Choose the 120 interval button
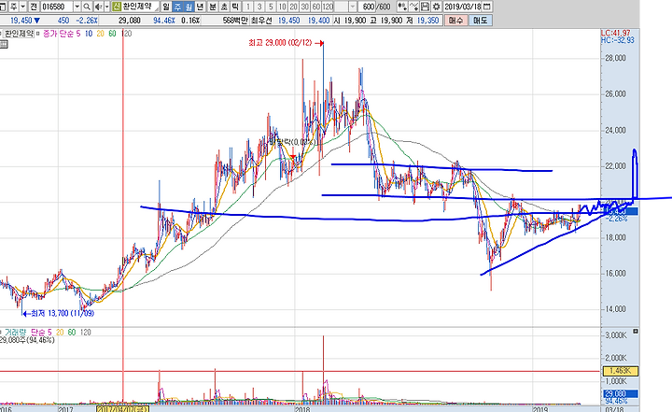This screenshot has width=672, height=412. (328, 7)
